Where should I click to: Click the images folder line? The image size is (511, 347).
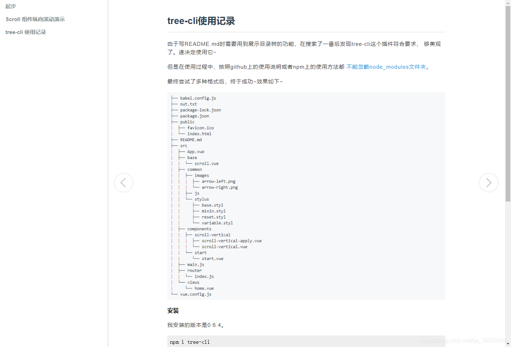click(x=202, y=175)
